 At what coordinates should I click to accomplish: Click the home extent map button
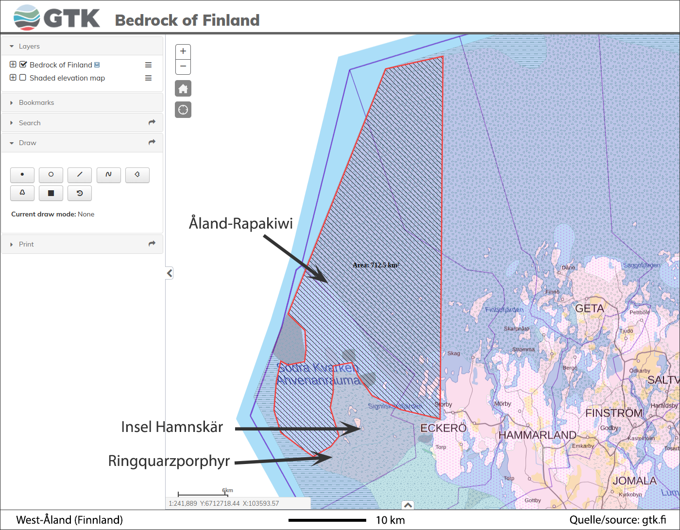(x=183, y=89)
